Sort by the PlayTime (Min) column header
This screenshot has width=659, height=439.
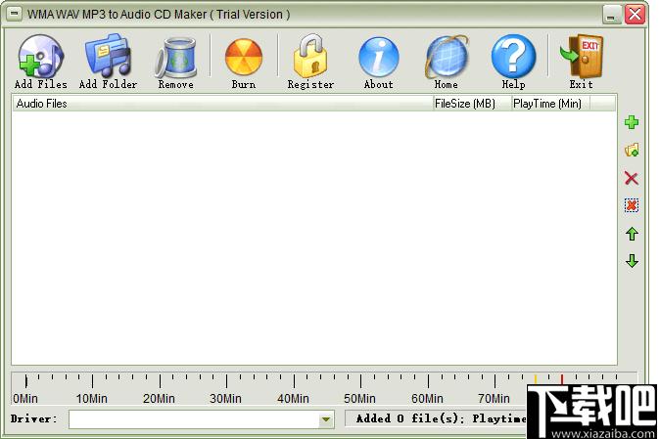(x=550, y=104)
